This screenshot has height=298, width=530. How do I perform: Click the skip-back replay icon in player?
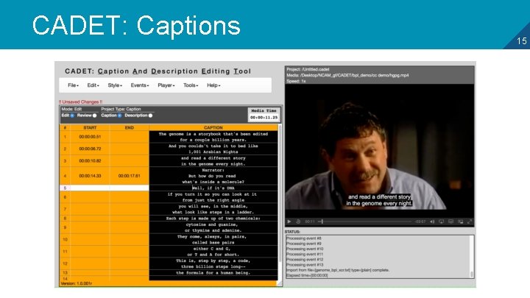click(x=298, y=221)
